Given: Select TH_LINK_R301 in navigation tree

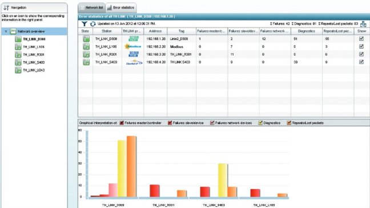Looking at the screenshot, I should click(x=34, y=55).
